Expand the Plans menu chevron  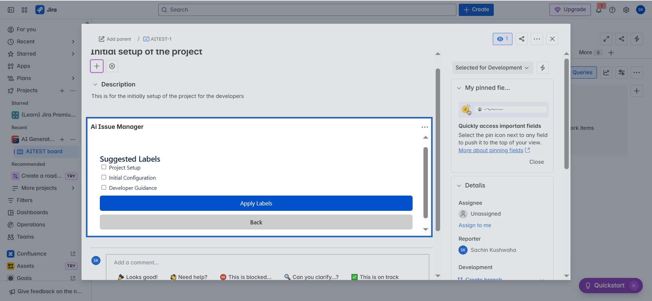point(73,78)
